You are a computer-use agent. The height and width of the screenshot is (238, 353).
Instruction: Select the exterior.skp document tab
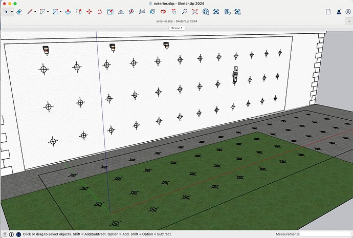(x=176, y=21)
